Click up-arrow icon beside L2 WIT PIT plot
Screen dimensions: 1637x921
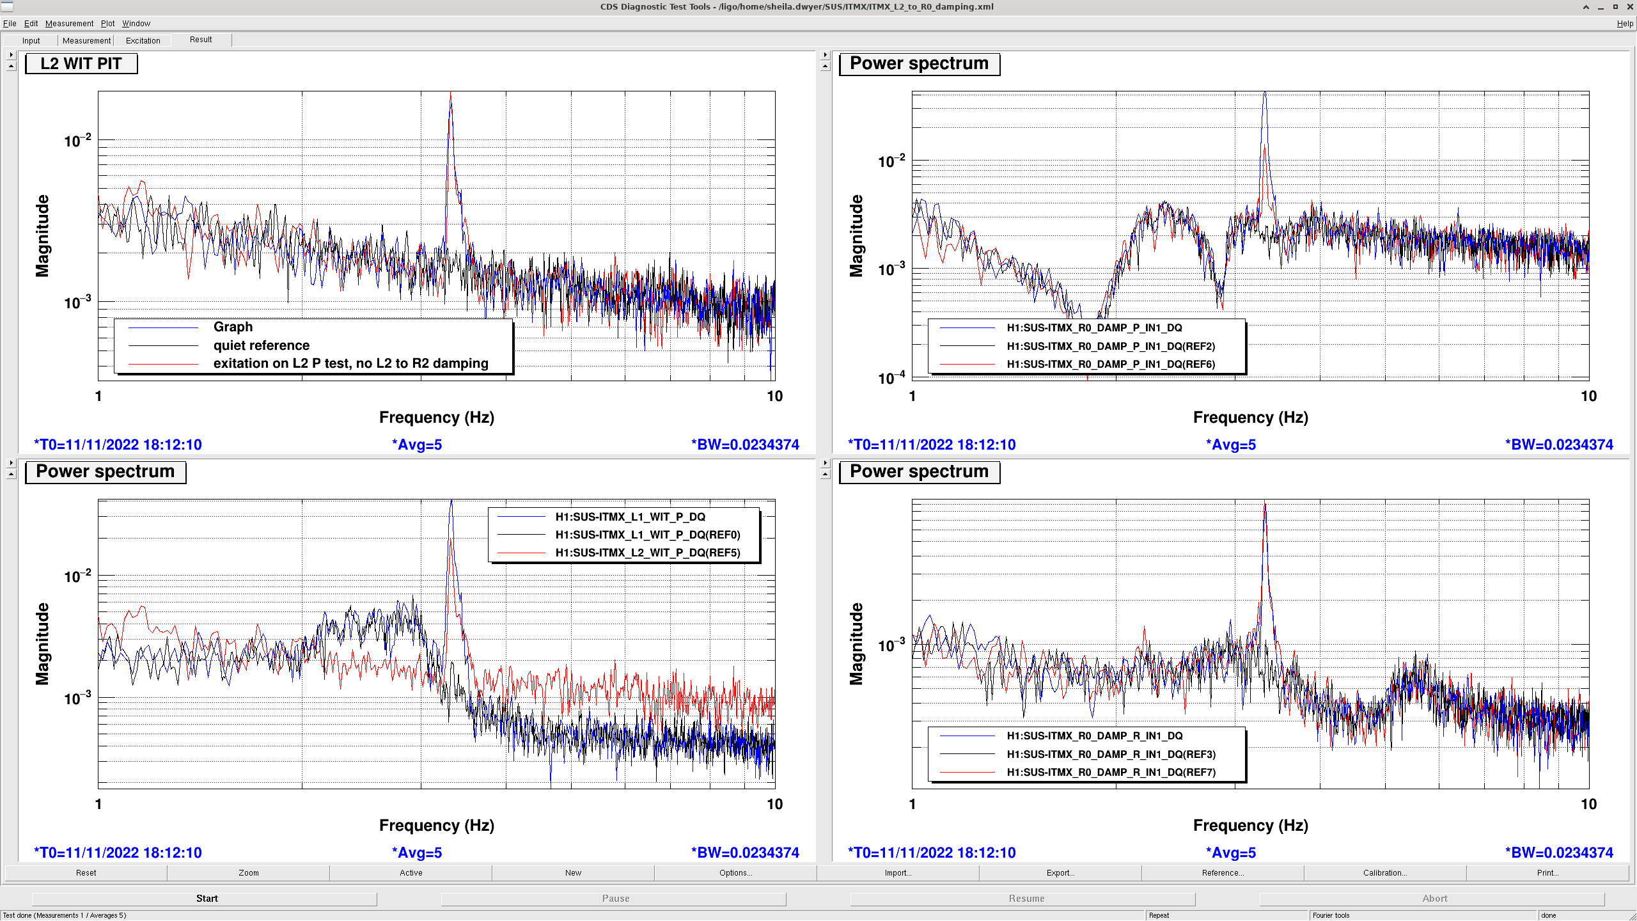[x=11, y=66]
